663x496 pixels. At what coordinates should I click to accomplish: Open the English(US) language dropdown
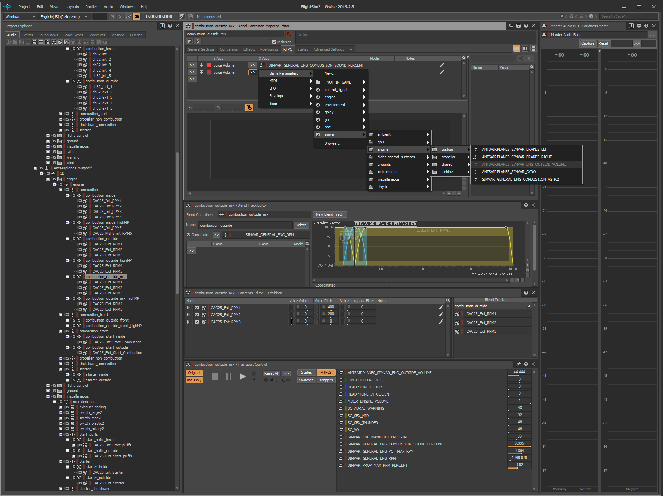(64, 17)
